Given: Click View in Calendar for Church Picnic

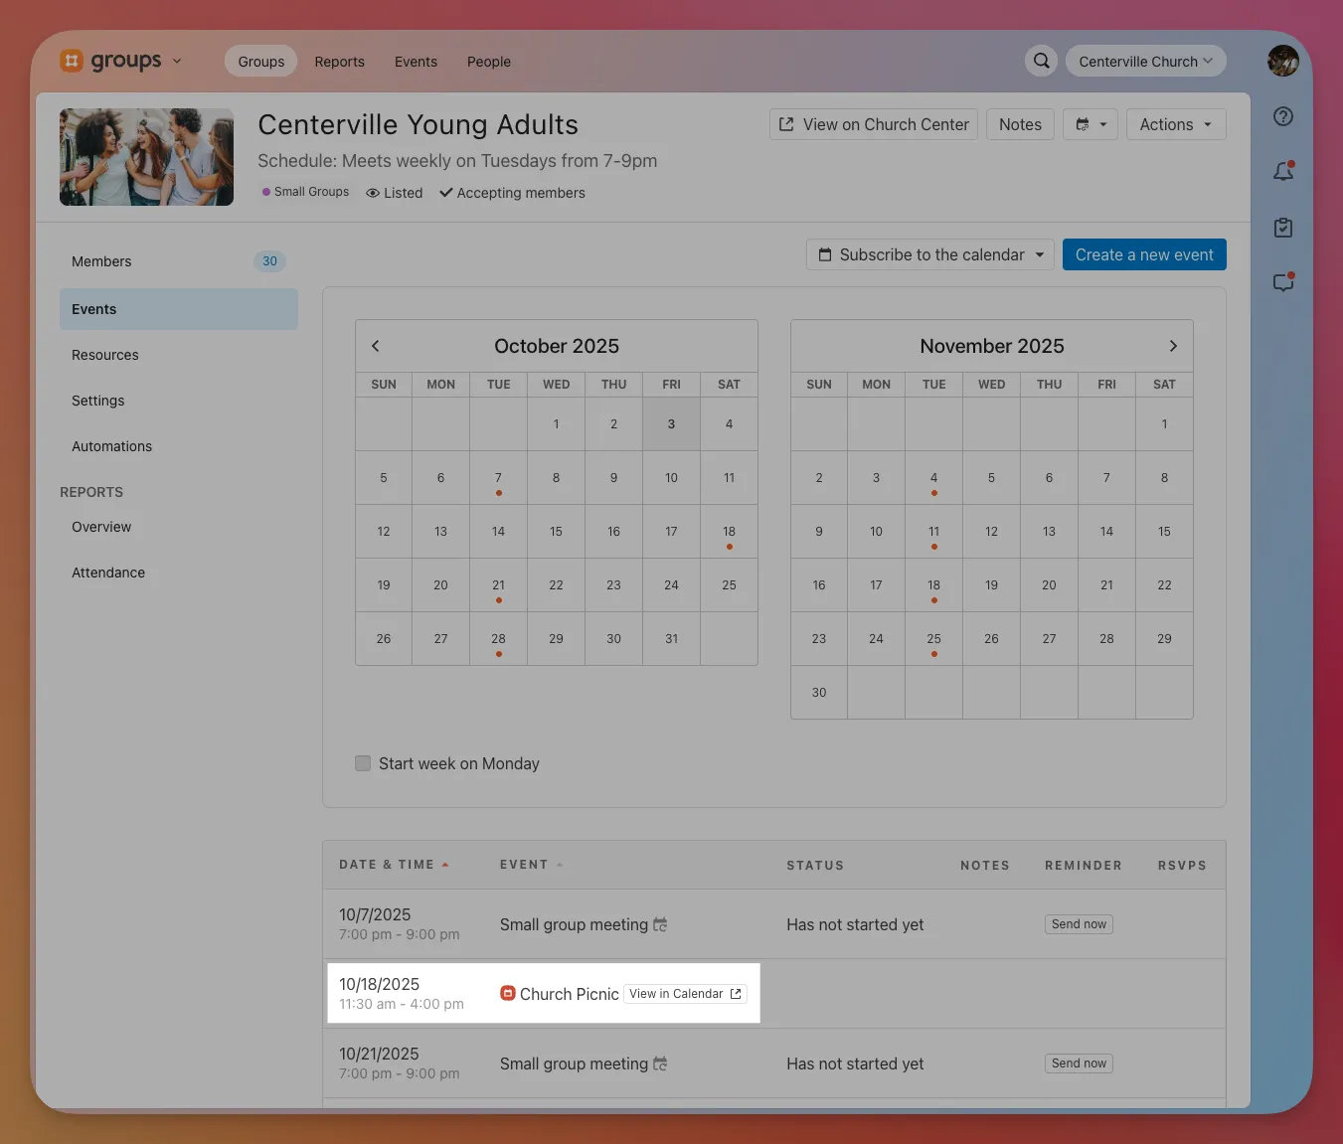Looking at the screenshot, I should tap(685, 994).
